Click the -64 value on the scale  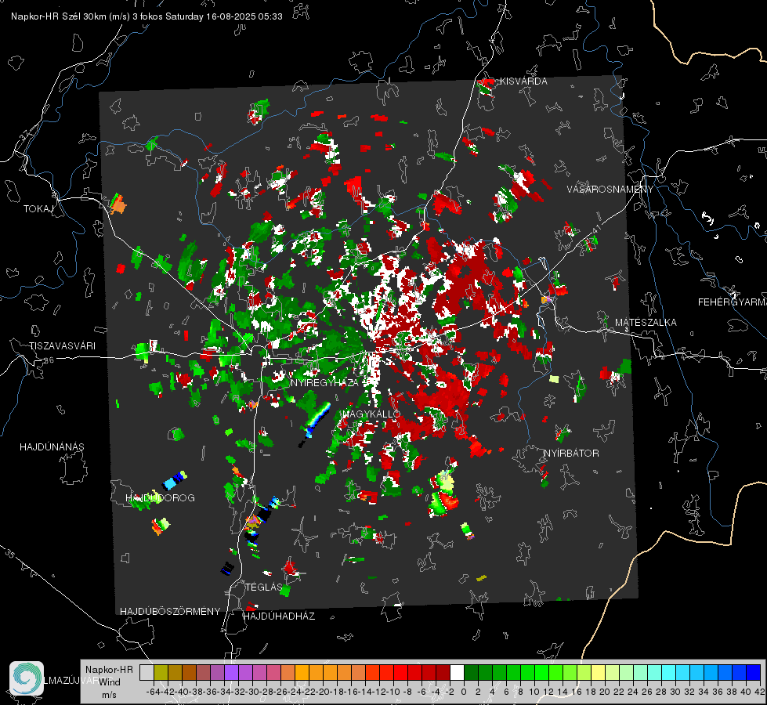pyautogui.click(x=153, y=692)
